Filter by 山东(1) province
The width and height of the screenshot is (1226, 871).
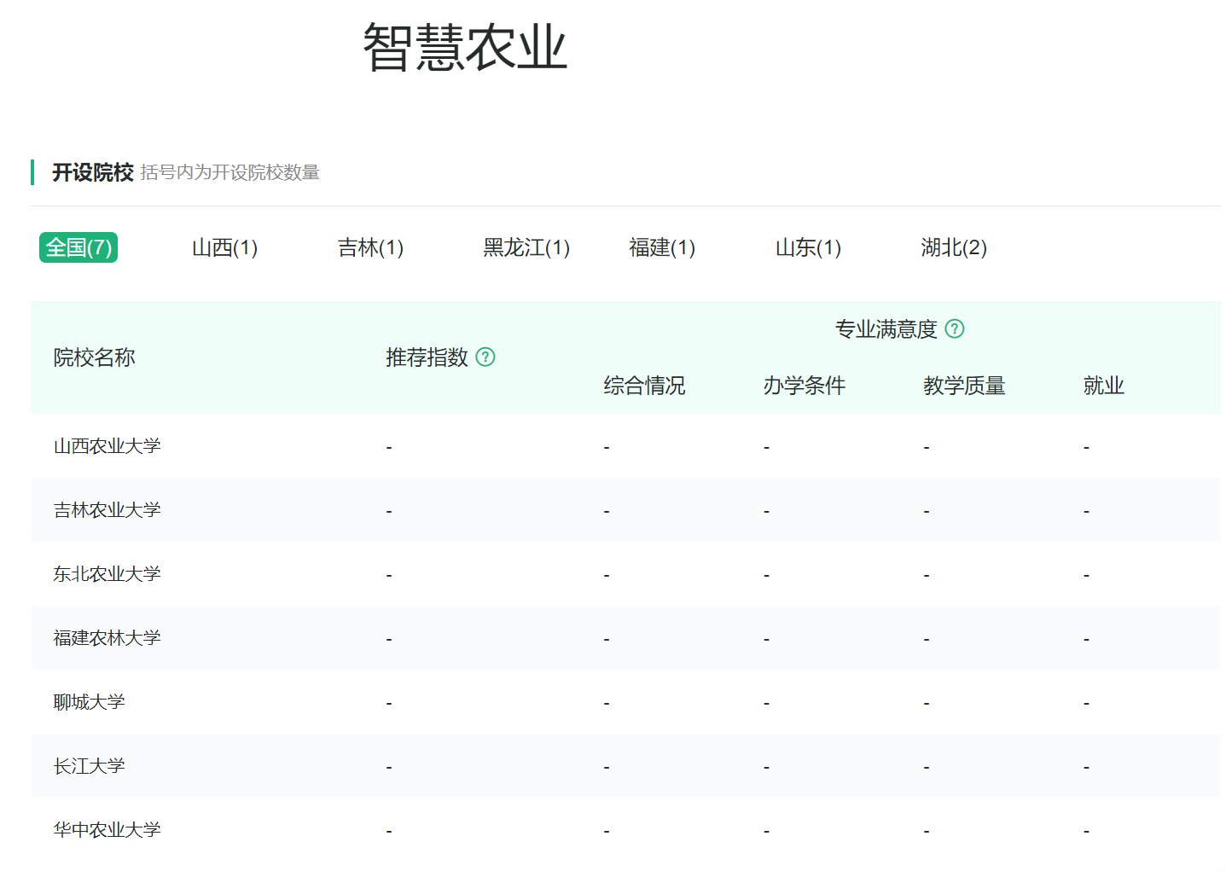point(807,247)
